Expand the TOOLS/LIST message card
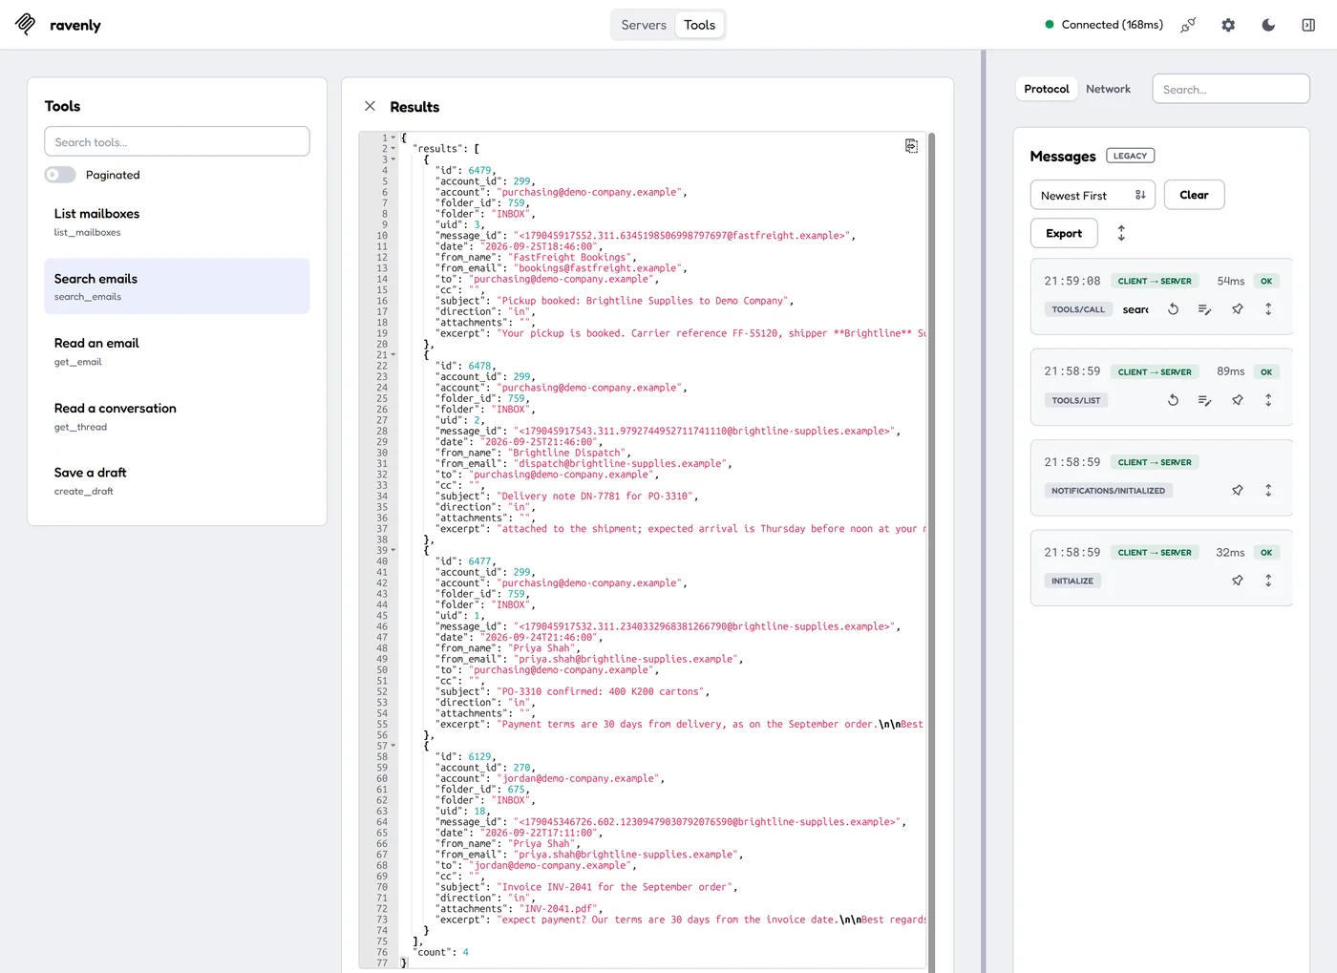Image resolution: width=1337 pixels, height=973 pixels. (1268, 400)
